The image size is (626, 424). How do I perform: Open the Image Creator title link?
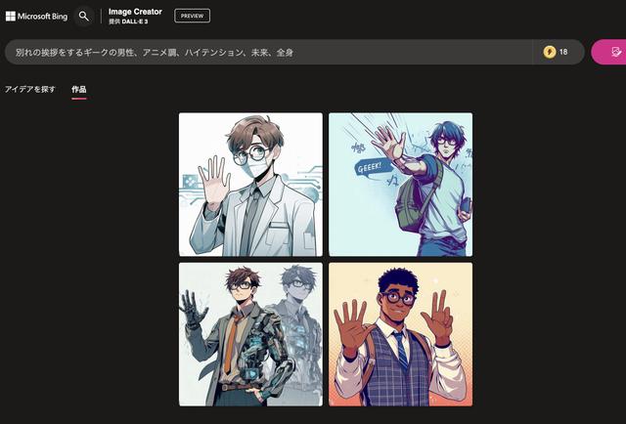point(135,12)
